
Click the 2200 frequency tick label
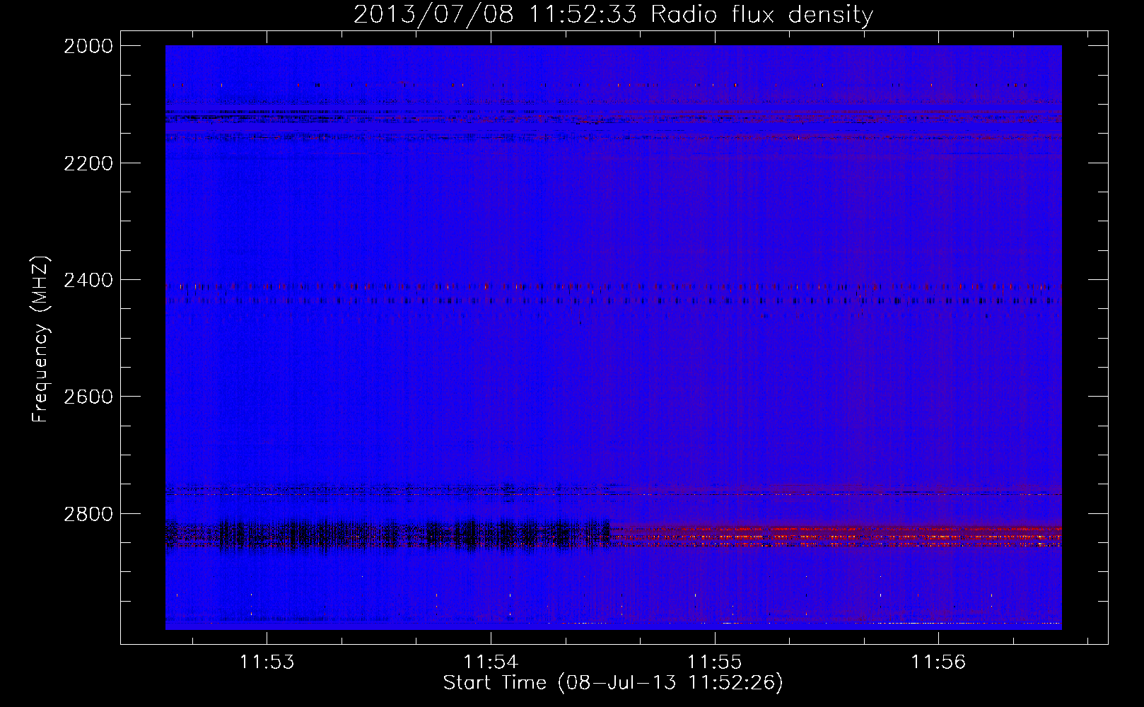tap(88, 163)
